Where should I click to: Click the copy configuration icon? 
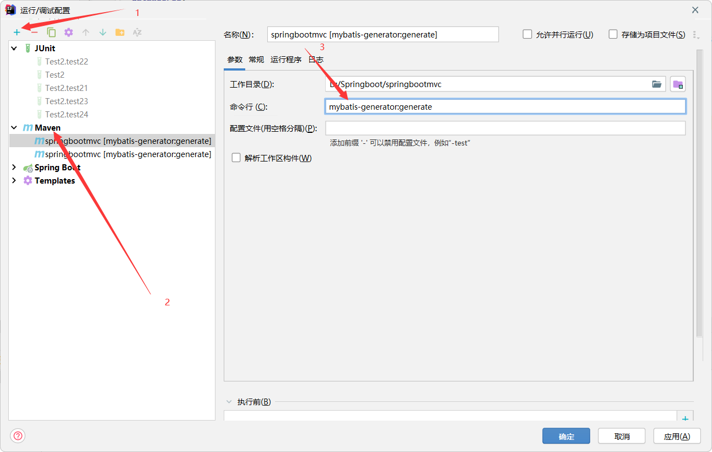(51, 33)
